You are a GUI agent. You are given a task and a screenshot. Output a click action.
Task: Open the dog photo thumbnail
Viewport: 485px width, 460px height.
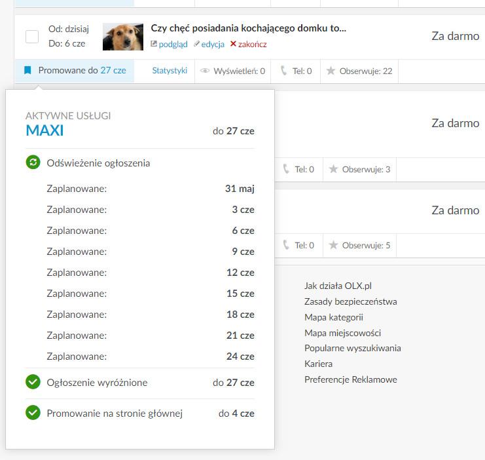click(123, 37)
